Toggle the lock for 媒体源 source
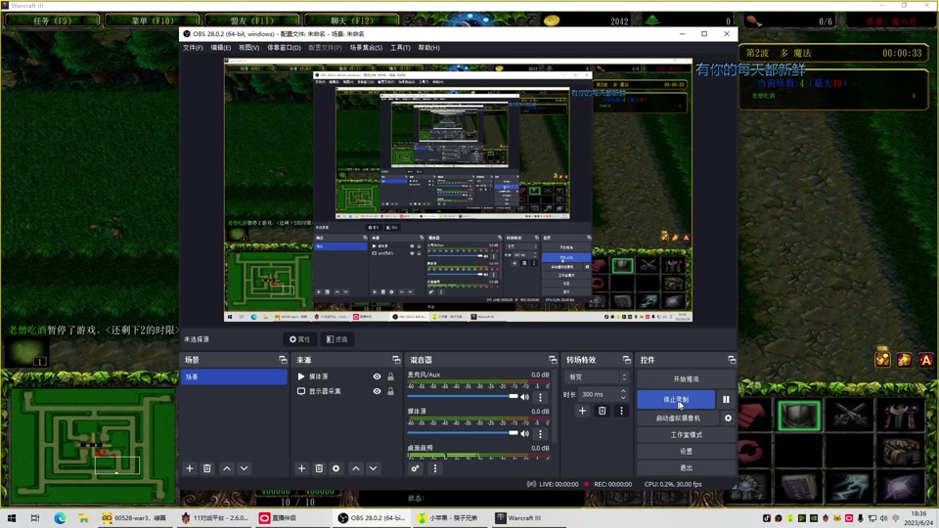 pos(390,376)
